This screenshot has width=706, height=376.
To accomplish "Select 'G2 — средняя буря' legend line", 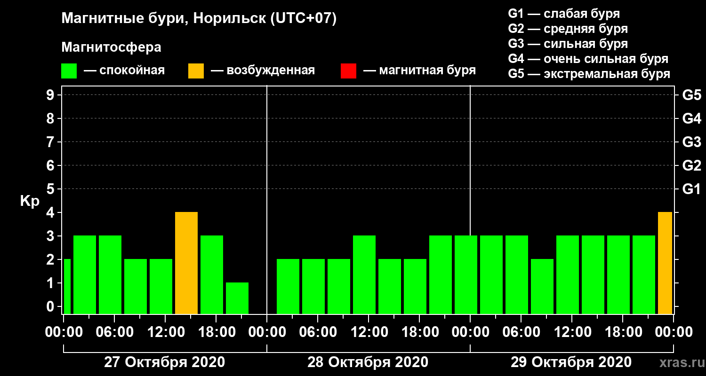I will (x=568, y=29).
